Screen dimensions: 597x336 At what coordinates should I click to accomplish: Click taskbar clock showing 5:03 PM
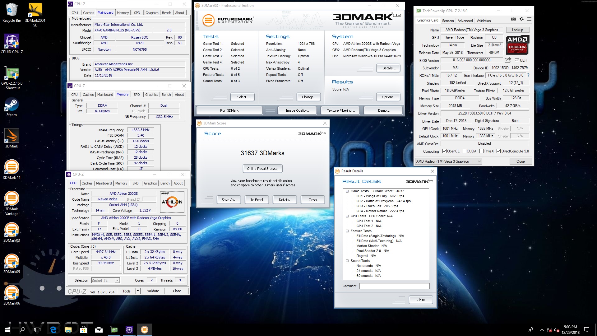point(570,329)
